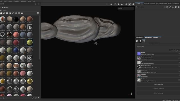Image resolution: width=180 pixels, height=101 pixels.
Task: Switch to the Properties tab
Action: [x=139, y=38]
